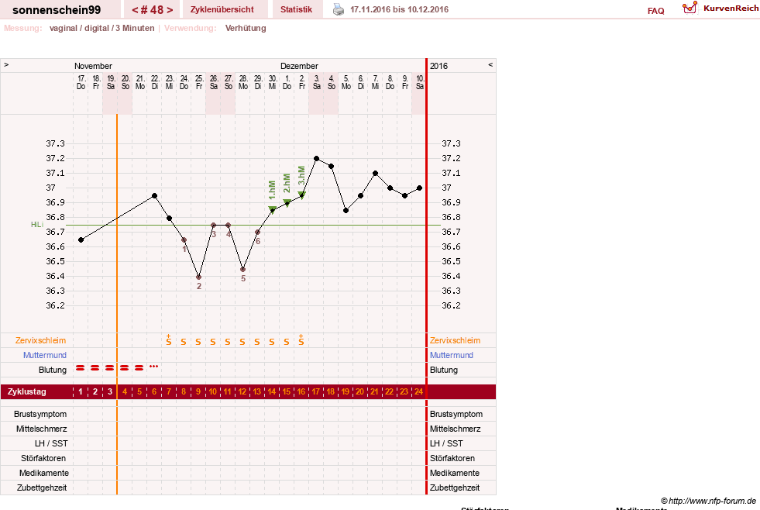Click the bleeding mark on cycle day 5
Viewport: 760px width, 510px height.
(x=139, y=368)
